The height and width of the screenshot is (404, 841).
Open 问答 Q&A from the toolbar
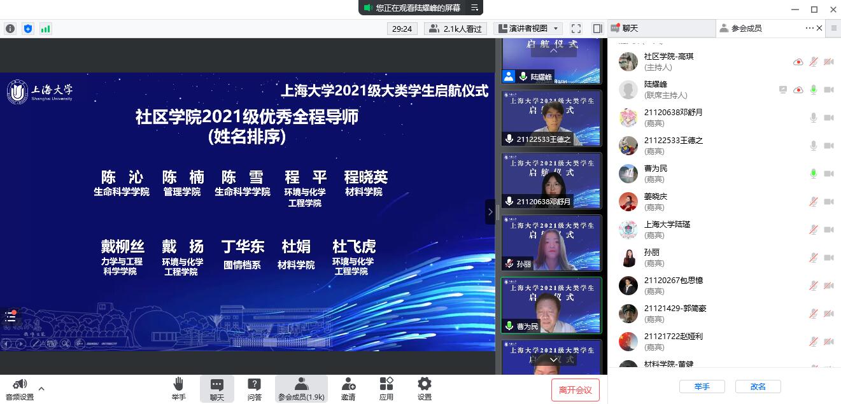[255, 389]
